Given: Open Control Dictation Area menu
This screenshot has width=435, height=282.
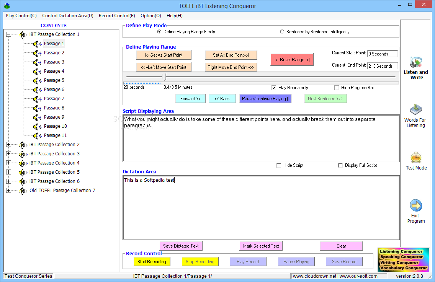Looking at the screenshot, I should click(68, 16).
